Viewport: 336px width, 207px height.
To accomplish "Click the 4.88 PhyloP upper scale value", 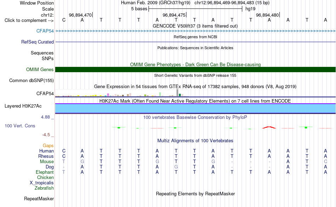I will 45,117.
